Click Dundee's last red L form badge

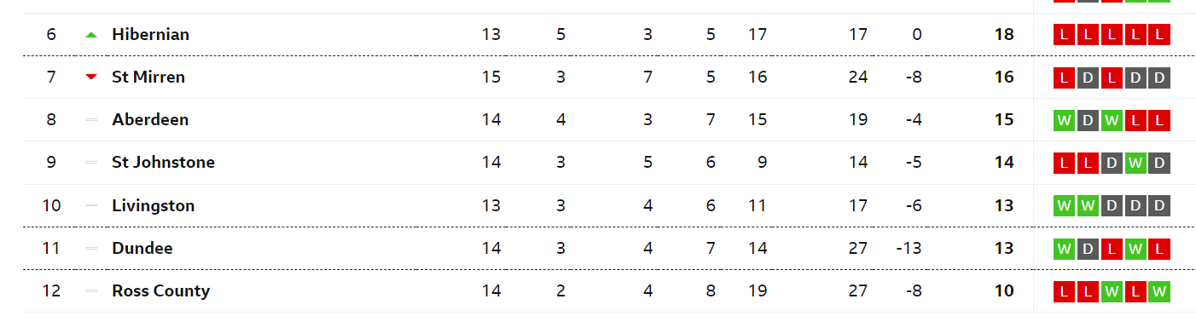(1159, 249)
